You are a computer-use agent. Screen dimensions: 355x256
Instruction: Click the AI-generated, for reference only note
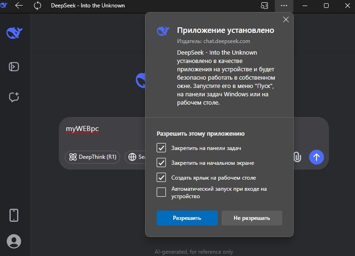tap(194, 252)
